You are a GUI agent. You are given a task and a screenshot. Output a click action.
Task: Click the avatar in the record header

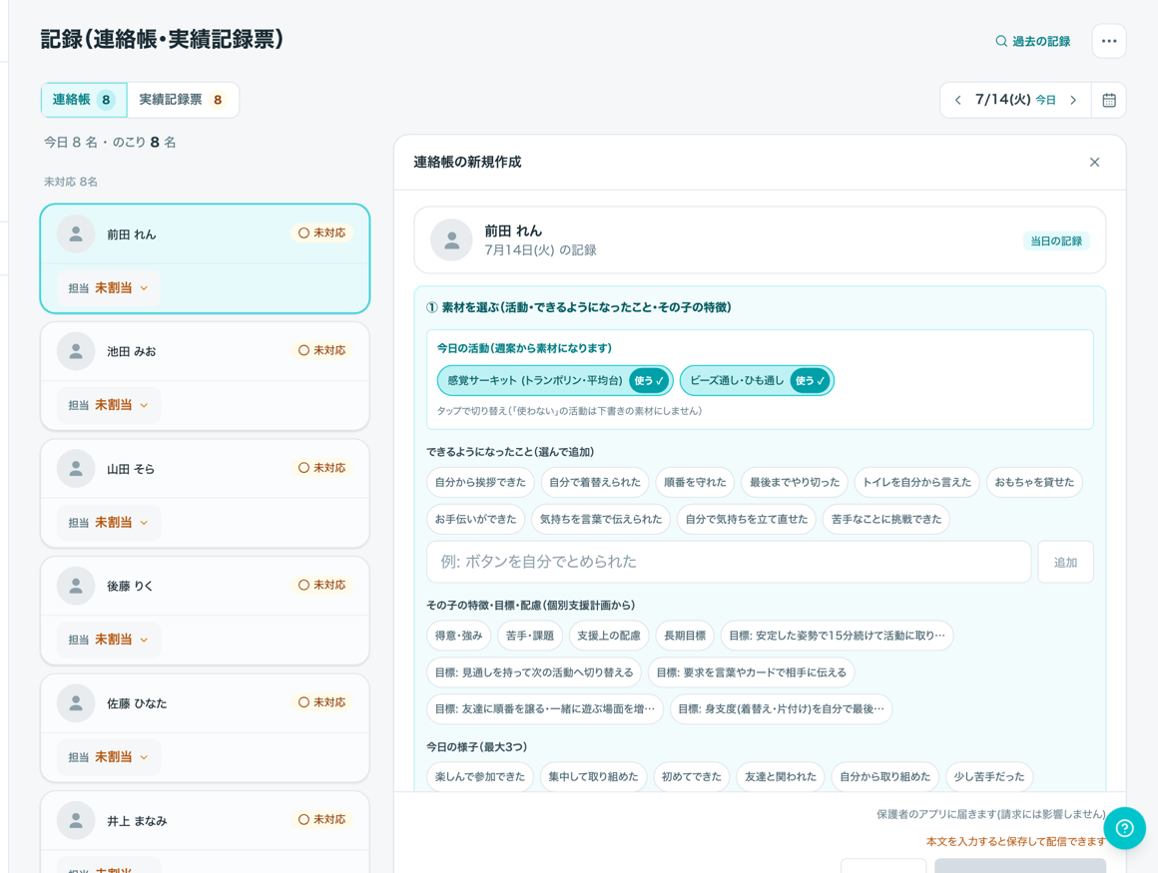pyautogui.click(x=451, y=239)
